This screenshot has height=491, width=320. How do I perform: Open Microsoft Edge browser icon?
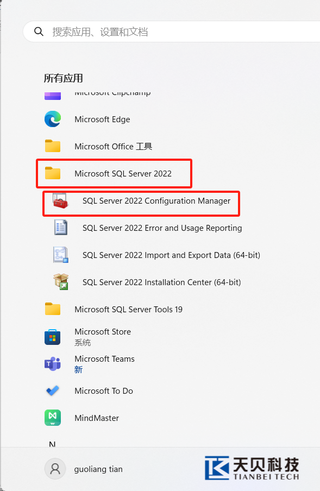click(53, 119)
